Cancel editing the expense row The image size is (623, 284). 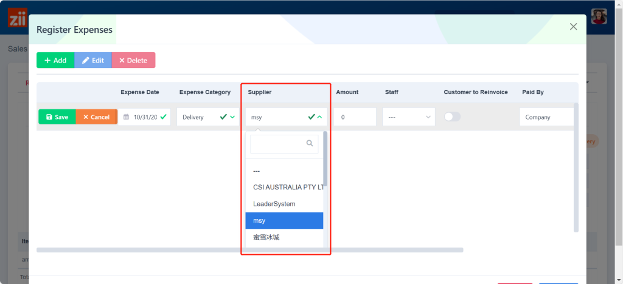(x=96, y=117)
